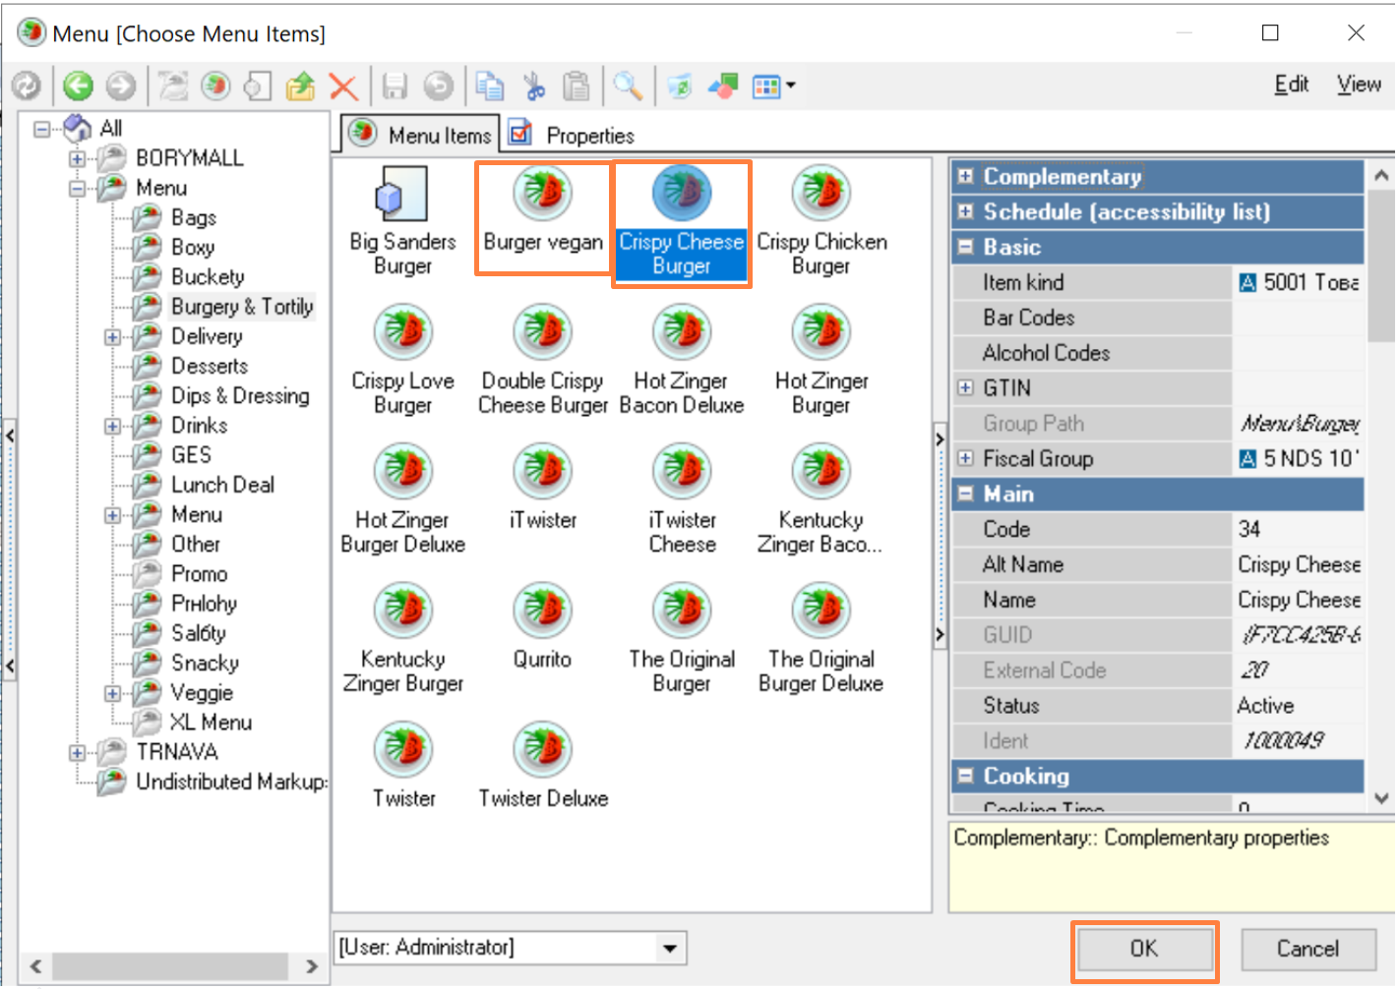Collapse the All root tree node
The image size is (1398, 989).
coord(41,129)
